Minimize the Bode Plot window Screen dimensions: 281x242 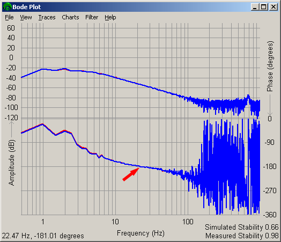coord(255,7)
